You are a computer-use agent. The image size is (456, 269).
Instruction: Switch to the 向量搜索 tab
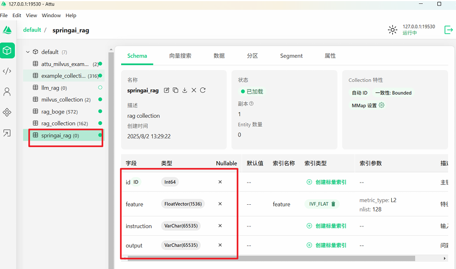coord(180,56)
